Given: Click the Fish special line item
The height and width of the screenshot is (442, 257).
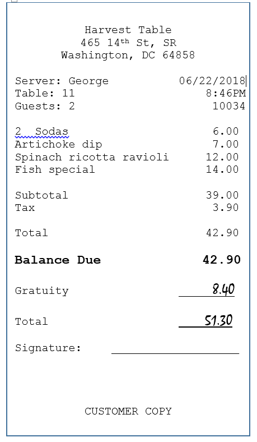Looking at the screenshot, I should click(55, 169).
